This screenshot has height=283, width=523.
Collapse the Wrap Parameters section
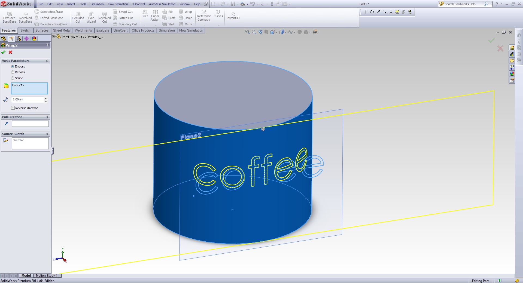coord(47,61)
